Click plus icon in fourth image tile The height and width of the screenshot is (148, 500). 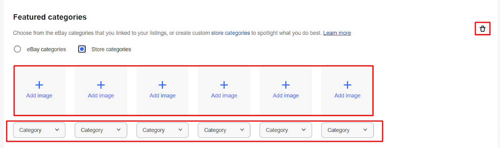pos(224,85)
